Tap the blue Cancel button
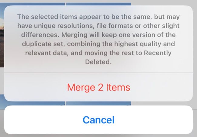The height and width of the screenshot is (137, 197). click(98, 120)
